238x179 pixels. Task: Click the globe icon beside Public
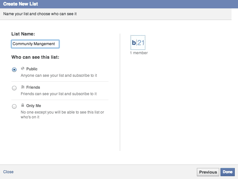pos(23,69)
